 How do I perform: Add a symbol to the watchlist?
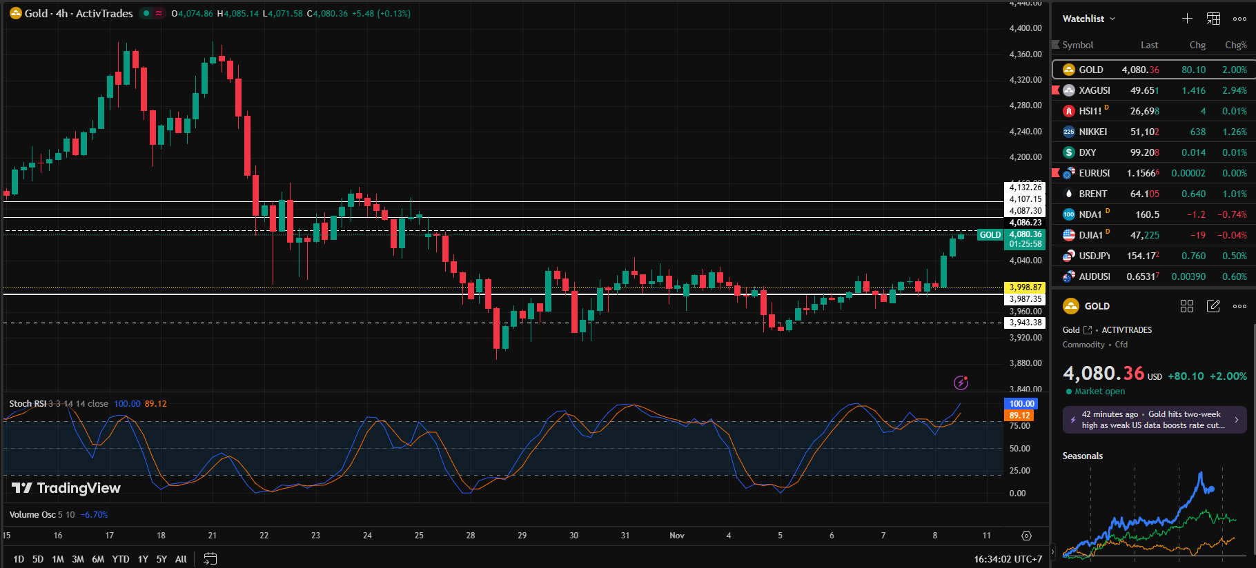pyautogui.click(x=1187, y=19)
